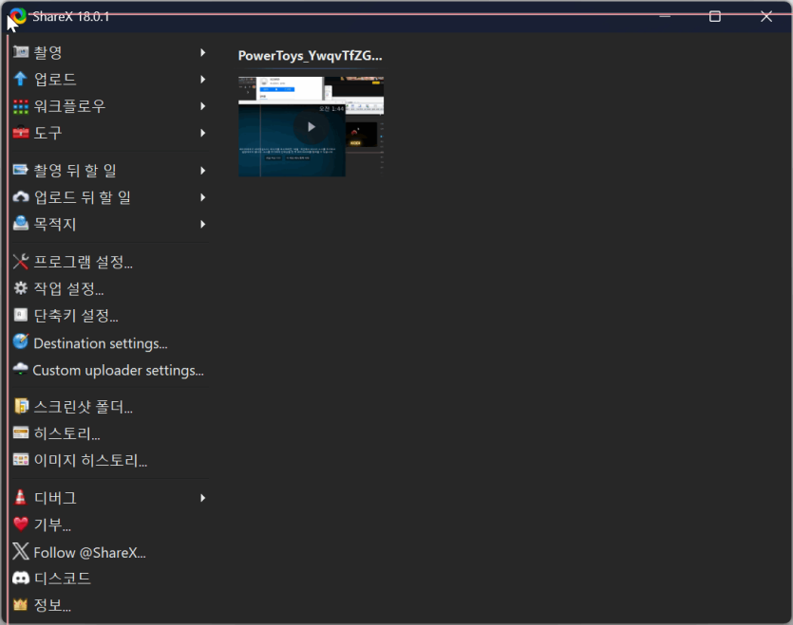
Task: Open 이미지 히스토리... window
Action: (110, 460)
